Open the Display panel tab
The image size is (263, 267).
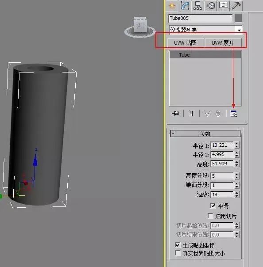pos(224,6)
